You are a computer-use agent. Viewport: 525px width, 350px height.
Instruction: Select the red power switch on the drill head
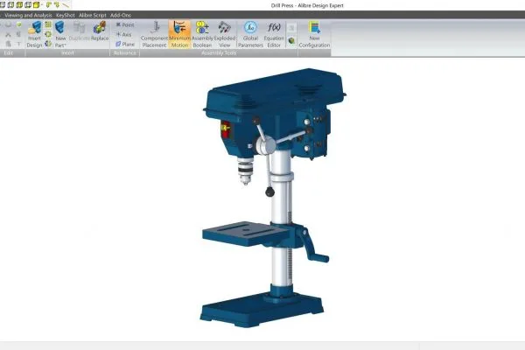pos(226,129)
